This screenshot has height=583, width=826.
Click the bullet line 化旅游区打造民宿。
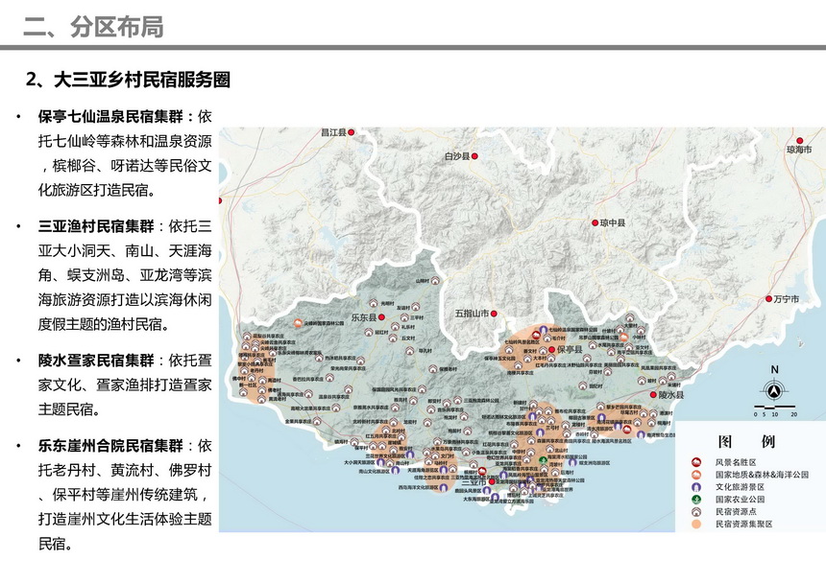[98, 190]
